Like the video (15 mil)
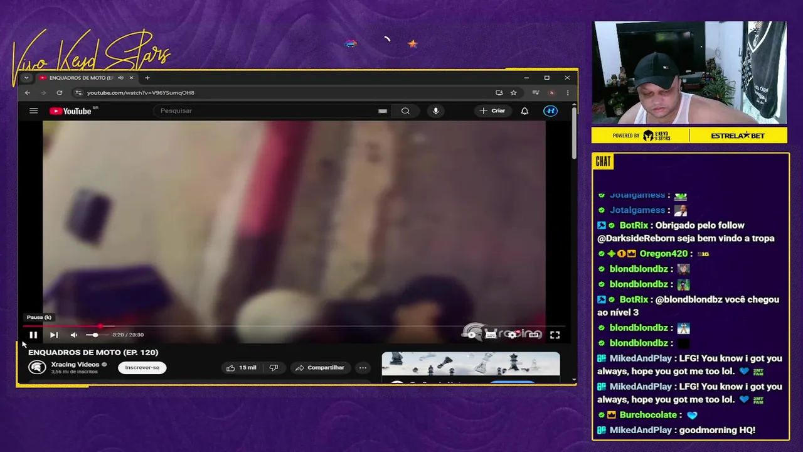The width and height of the screenshot is (803, 452). (x=242, y=367)
